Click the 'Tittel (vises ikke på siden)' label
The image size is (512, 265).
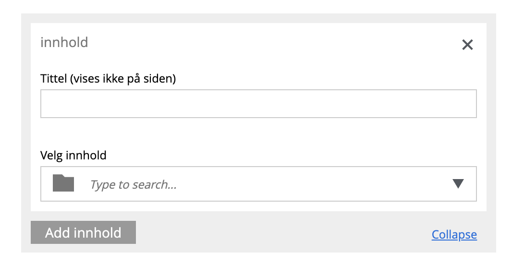click(108, 79)
